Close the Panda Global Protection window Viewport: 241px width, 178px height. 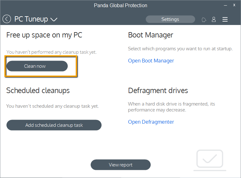tap(234, 5)
